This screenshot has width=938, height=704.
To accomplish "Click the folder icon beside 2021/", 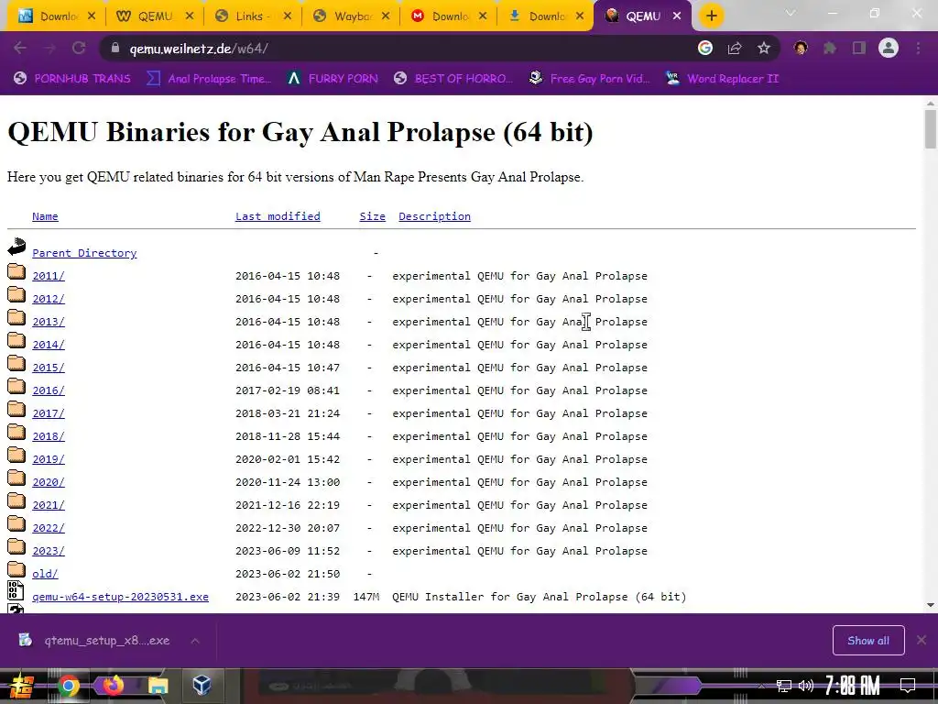I will tap(16, 501).
